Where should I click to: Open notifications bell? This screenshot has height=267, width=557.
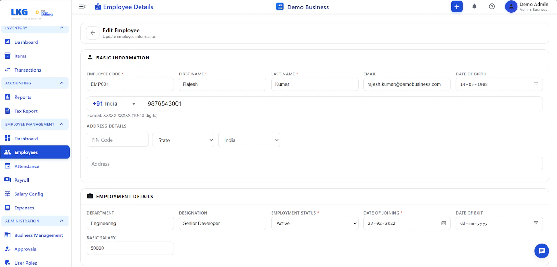pyautogui.click(x=474, y=7)
